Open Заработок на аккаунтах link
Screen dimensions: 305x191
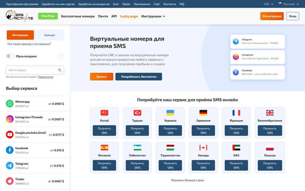pyautogui.click(x=94, y=4)
